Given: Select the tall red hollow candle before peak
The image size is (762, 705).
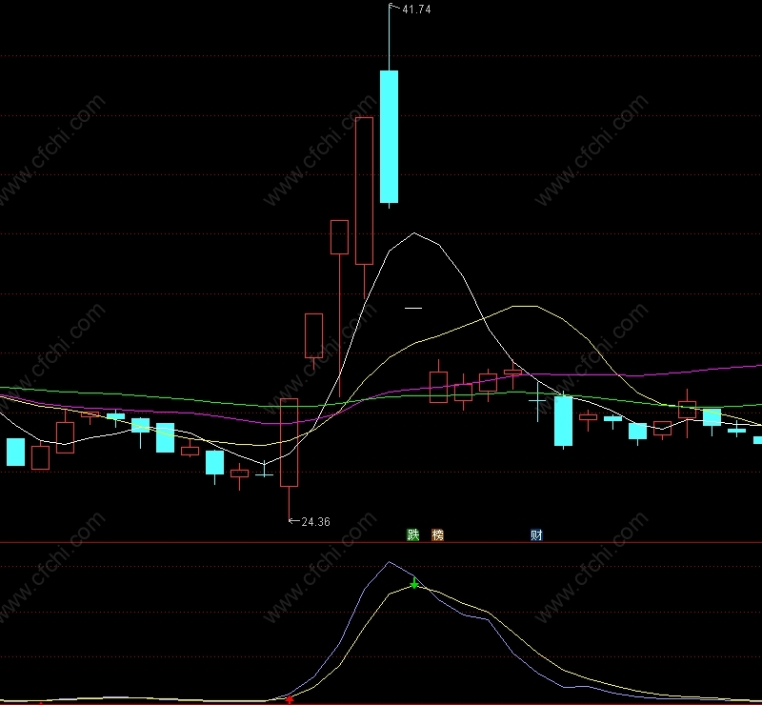Looking at the screenshot, I should [x=364, y=191].
